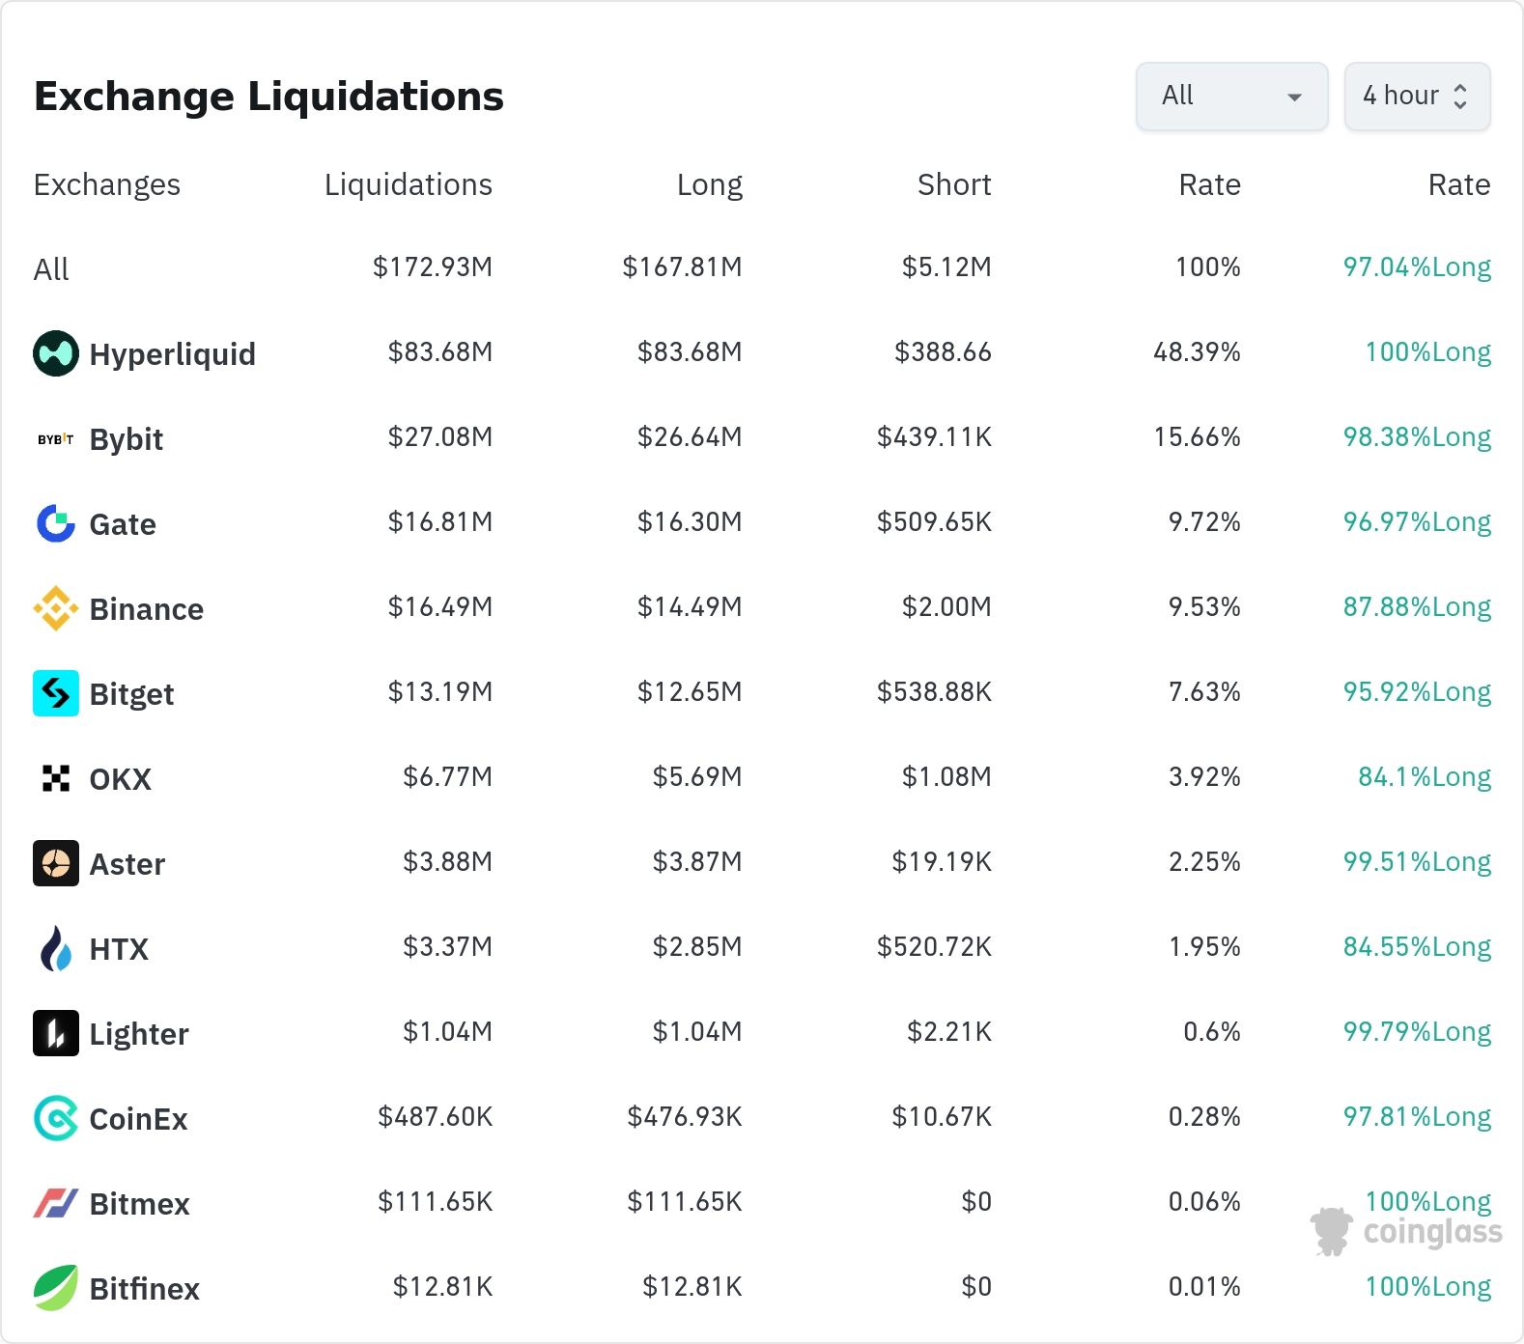Image resolution: width=1524 pixels, height=1344 pixels.
Task: Click the Bybit logo icon
Action: pos(56,439)
